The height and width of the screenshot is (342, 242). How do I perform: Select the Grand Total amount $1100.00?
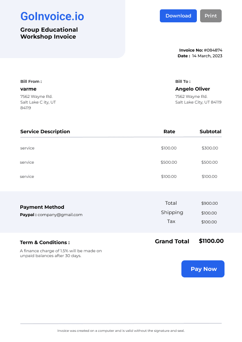(211, 241)
